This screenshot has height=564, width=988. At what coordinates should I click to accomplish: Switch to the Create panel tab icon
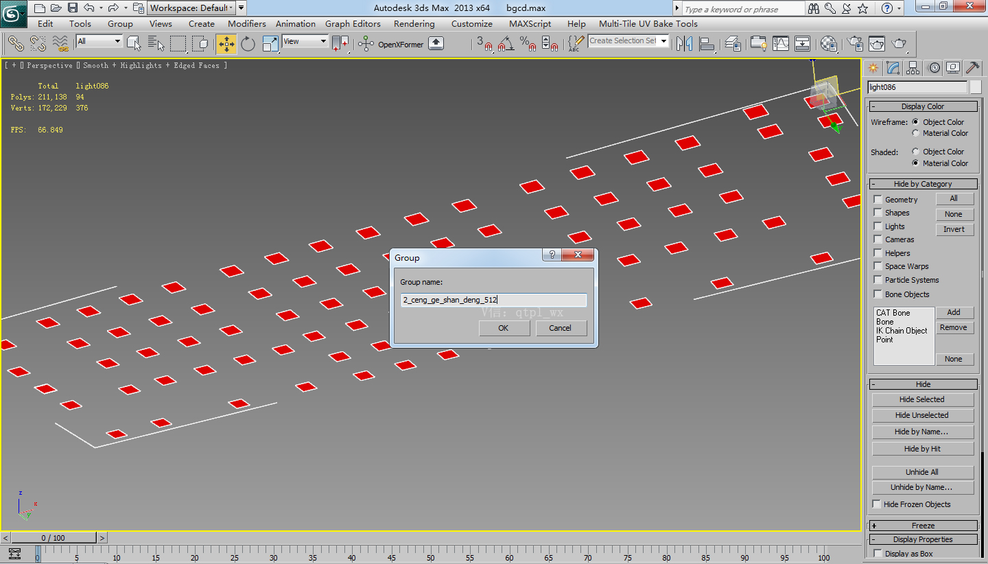(873, 67)
